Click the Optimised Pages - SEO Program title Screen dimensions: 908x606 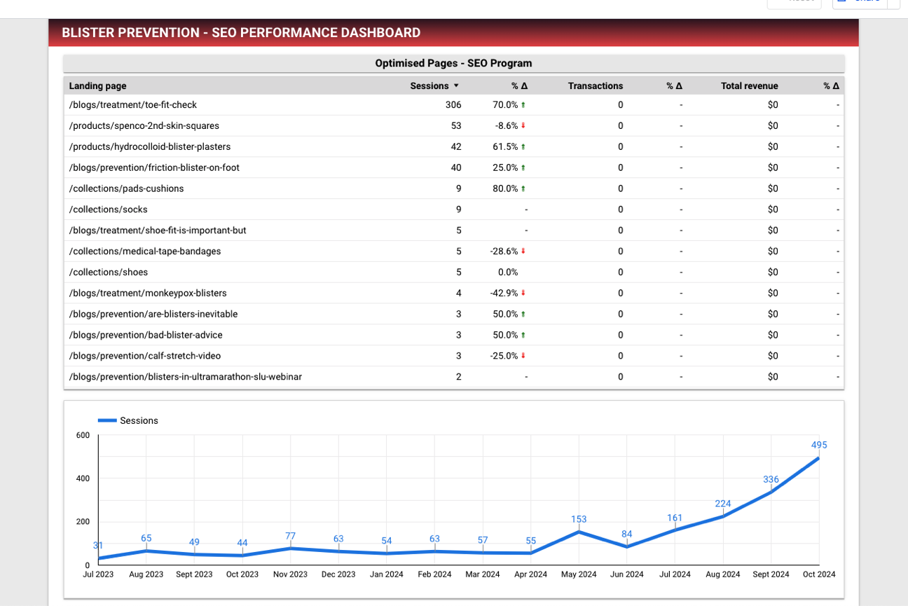tap(453, 63)
